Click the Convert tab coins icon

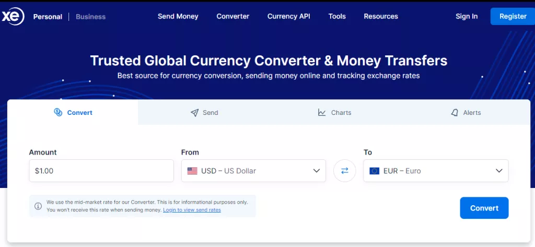[58, 112]
